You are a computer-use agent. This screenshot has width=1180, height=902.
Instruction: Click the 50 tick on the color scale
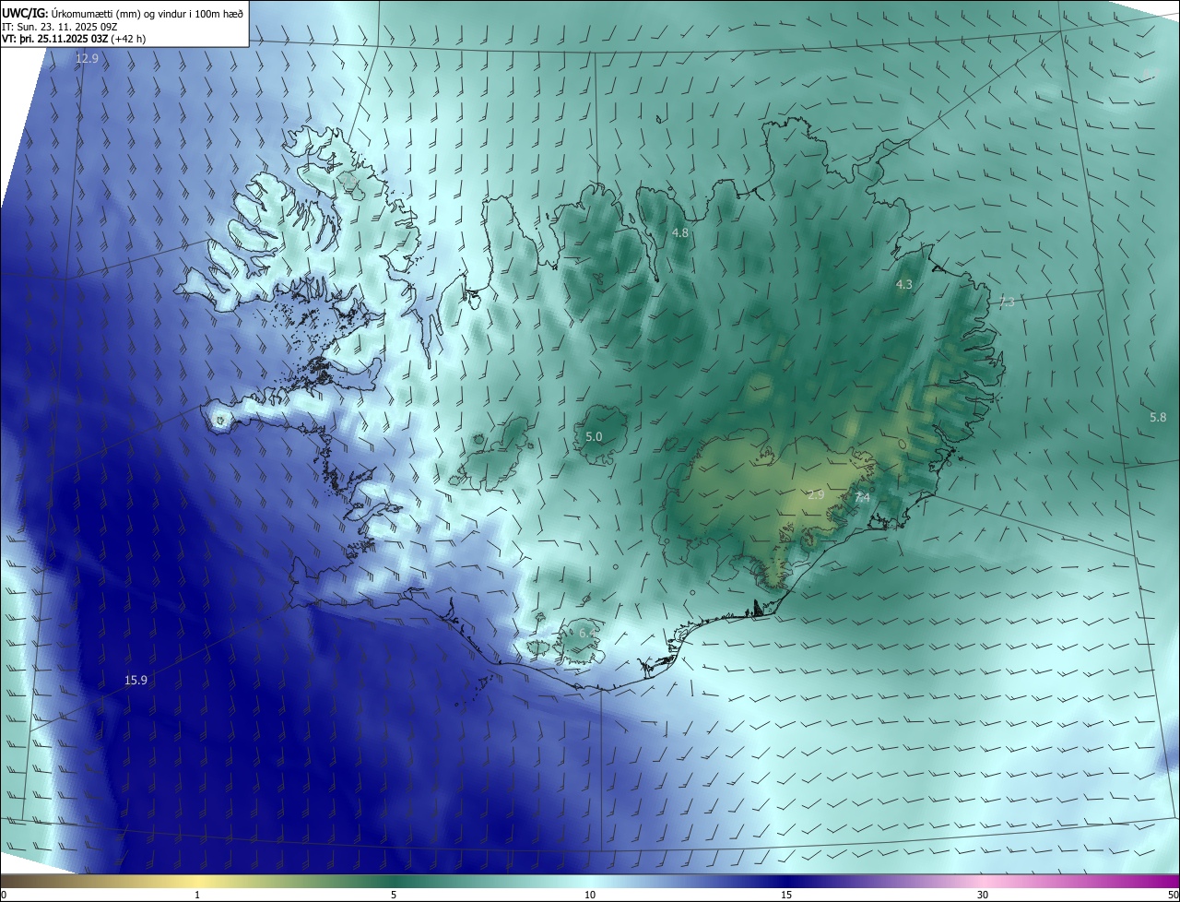(1173, 895)
